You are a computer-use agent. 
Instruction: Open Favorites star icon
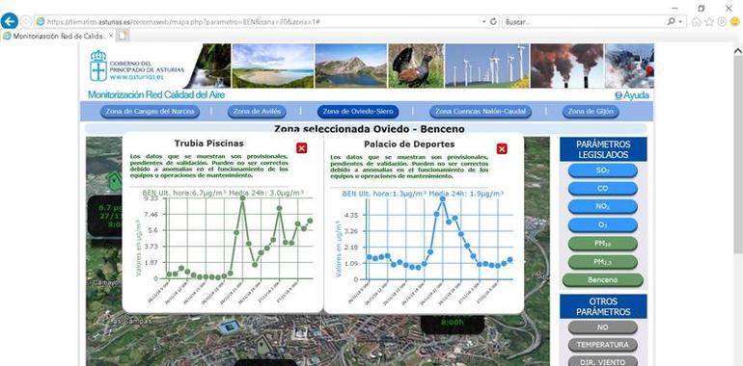(709, 22)
